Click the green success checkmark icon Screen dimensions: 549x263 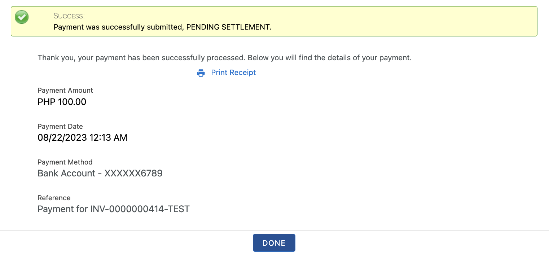pos(22,17)
